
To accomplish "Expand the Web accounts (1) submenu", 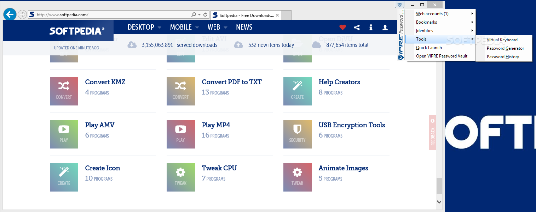I will click(440, 14).
